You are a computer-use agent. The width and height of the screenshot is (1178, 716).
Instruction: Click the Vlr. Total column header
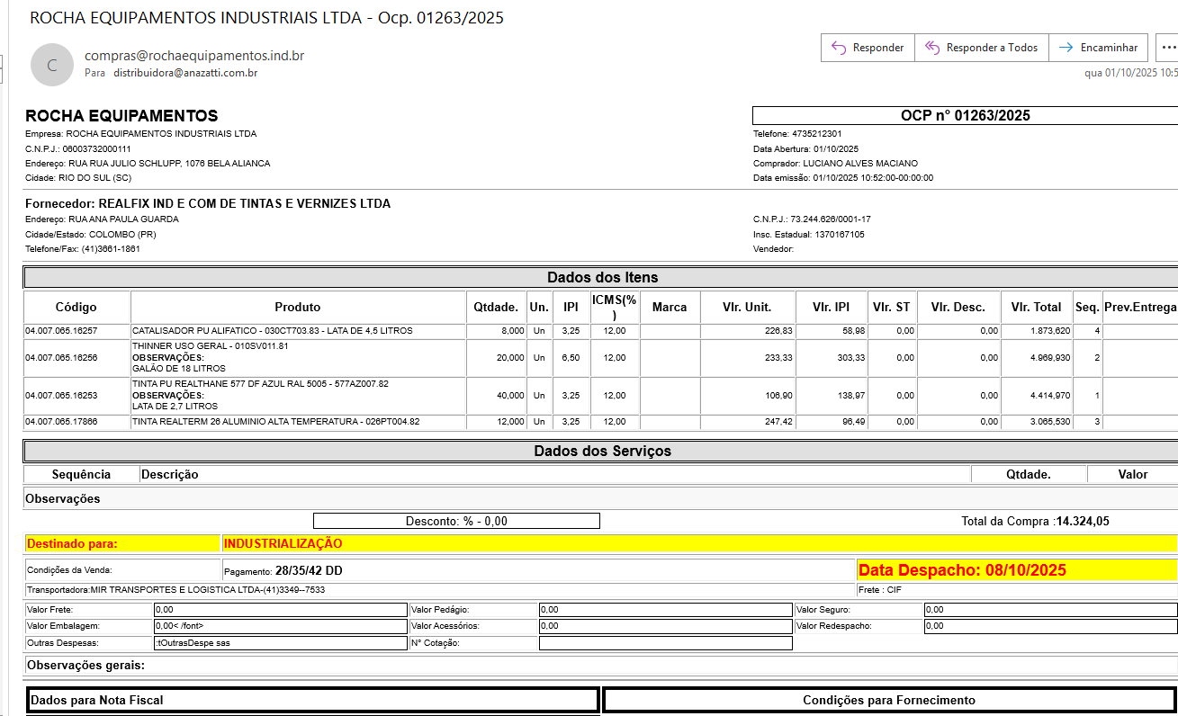(1036, 307)
